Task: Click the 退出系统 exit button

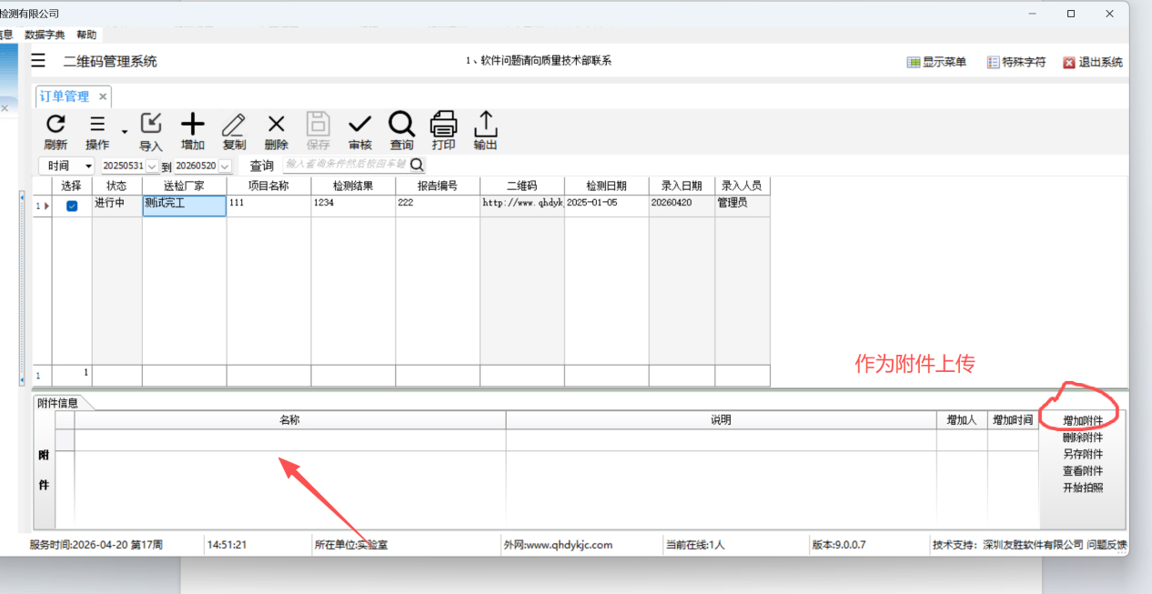Action: (1093, 63)
